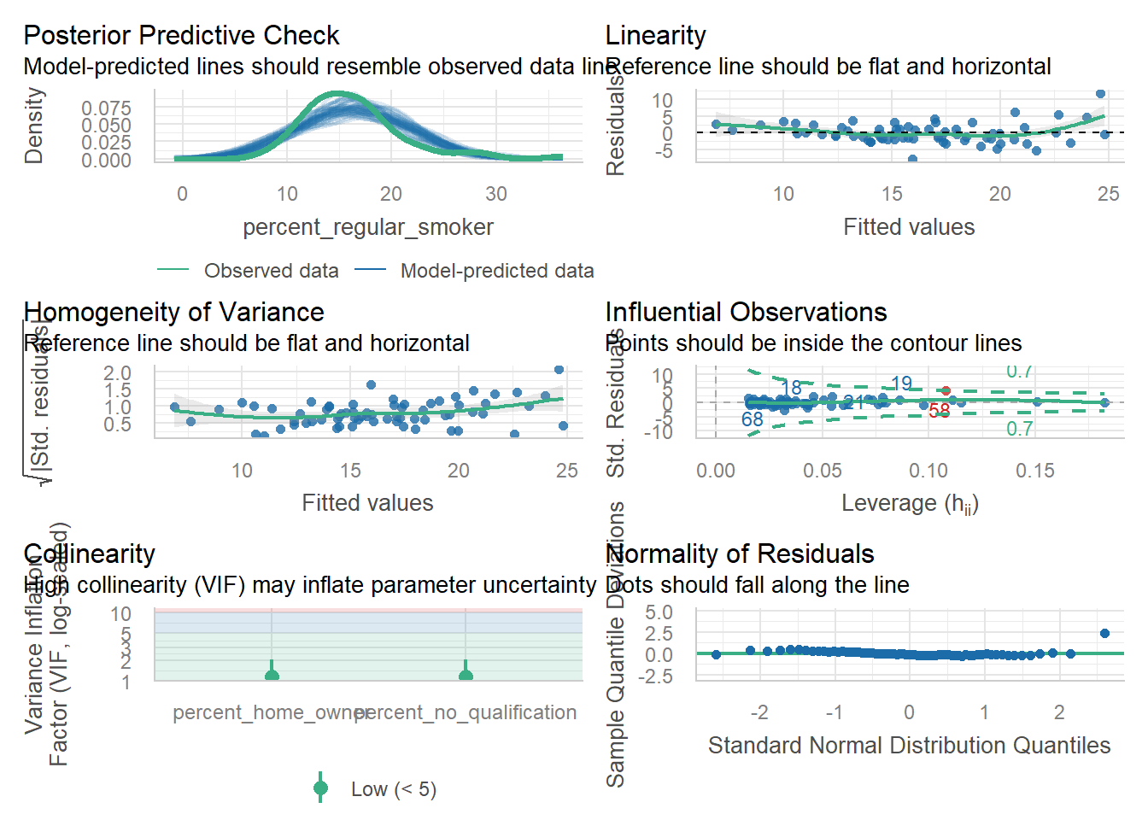1148x820 pixels.
Task: Click the lowest residual point in Linearity plot
Action: (912, 159)
